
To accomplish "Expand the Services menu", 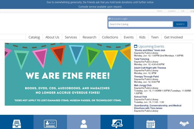I will [x=71, y=37].
